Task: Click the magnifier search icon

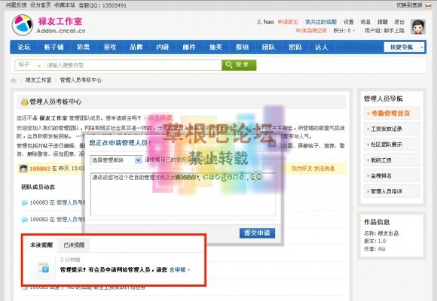Action: click(x=229, y=65)
